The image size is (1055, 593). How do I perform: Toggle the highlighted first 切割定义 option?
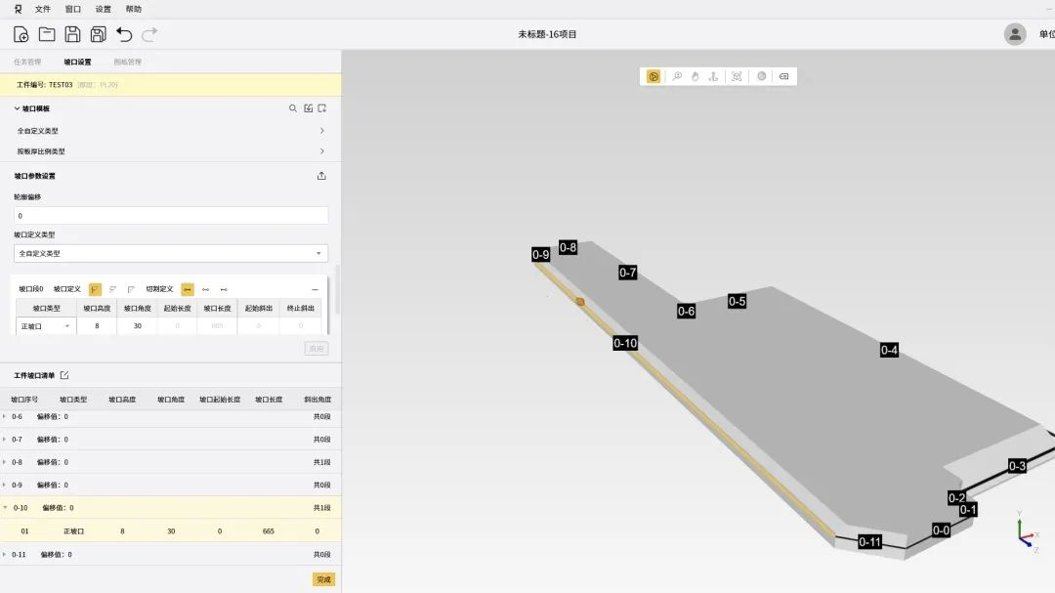[x=188, y=289]
